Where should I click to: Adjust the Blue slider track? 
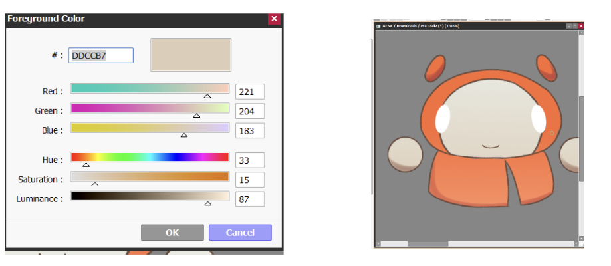[150, 128]
